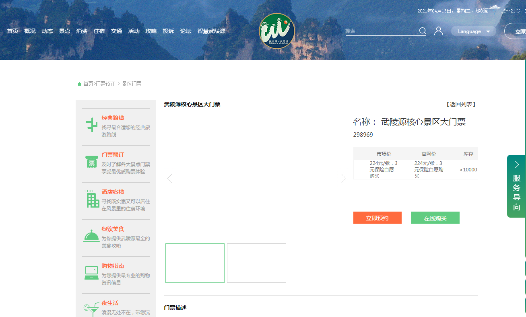The image size is (526, 317).
Task: Open the 夜生活 sidebar heading
Action: click(x=110, y=303)
